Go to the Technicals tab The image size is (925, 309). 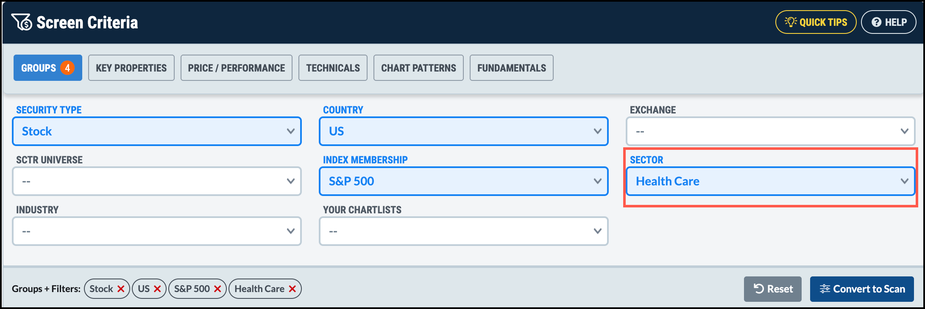(333, 68)
